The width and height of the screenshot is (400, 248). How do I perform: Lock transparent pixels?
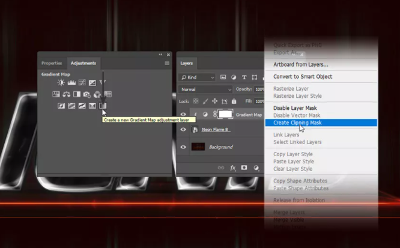pyautogui.click(x=196, y=101)
